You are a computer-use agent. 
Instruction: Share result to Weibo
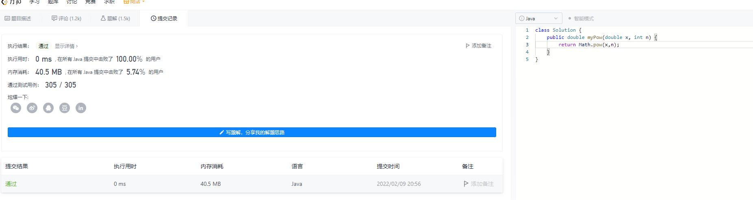pos(32,108)
